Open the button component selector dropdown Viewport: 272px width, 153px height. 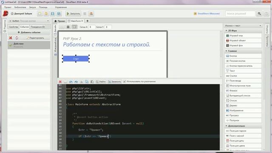29,21
